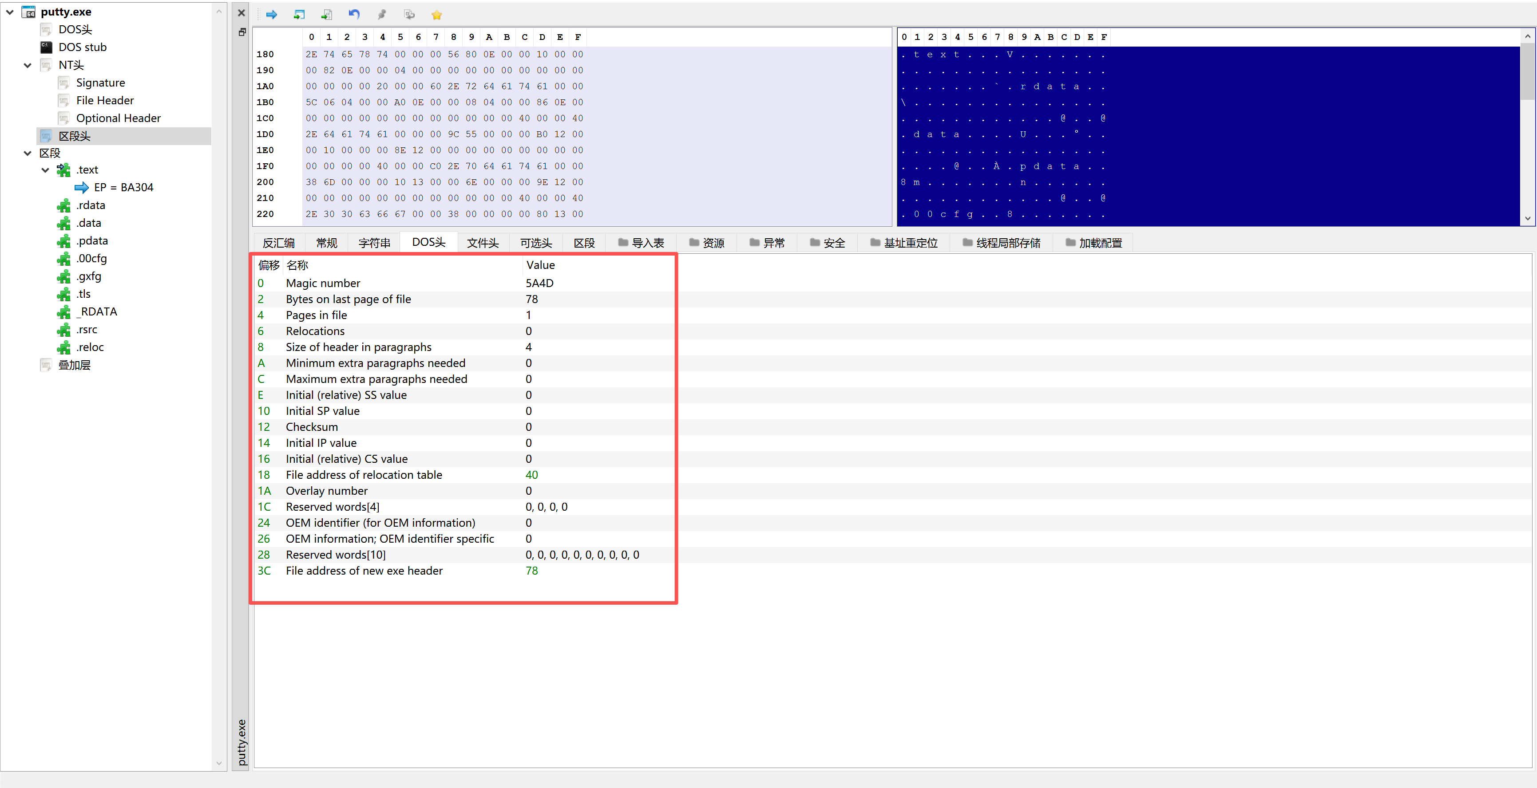Click the panel float icon below X
Image resolution: width=1537 pixels, height=788 pixels.
242,32
